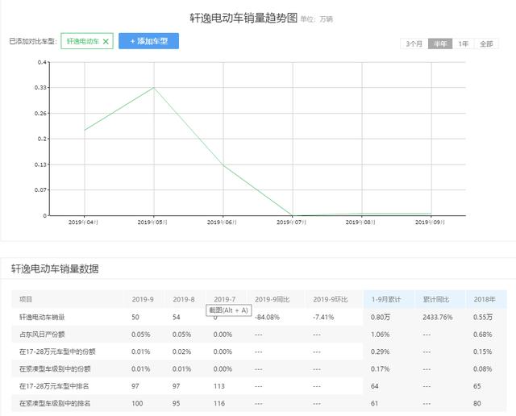
Task: Switch to the 全部 time range
Action: point(486,44)
